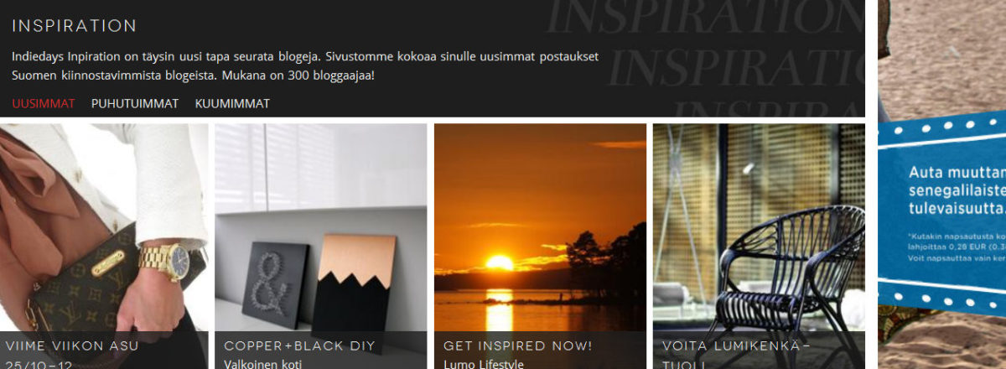Open the black rattan chair photo
This screenshot has height=369, width=1006.
point(759,227)
